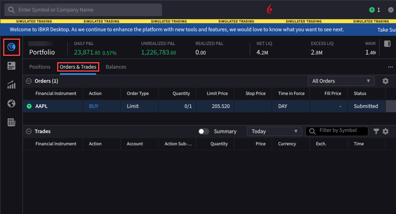Click the Time in Force column header
The height and width of the screenshot is (214, 396).
coord(291,93)
